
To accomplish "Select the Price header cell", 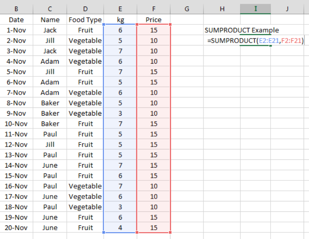I will click(153, 20).
